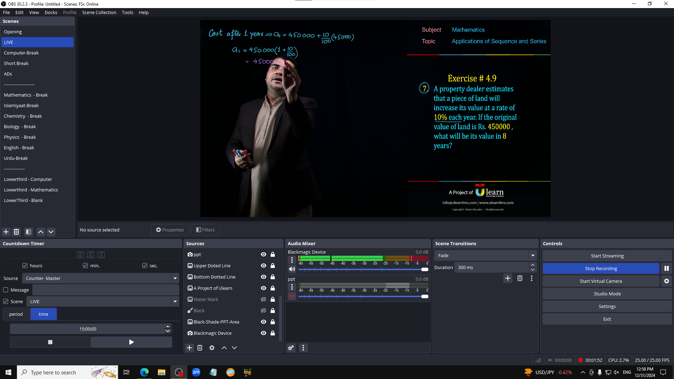Start the countdown timer play button
The image size is (674, 379).
click(131, 342)
